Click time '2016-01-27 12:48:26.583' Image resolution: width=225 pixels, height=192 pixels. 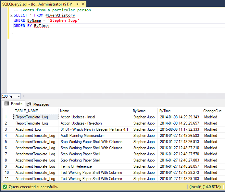coord(180,136)
